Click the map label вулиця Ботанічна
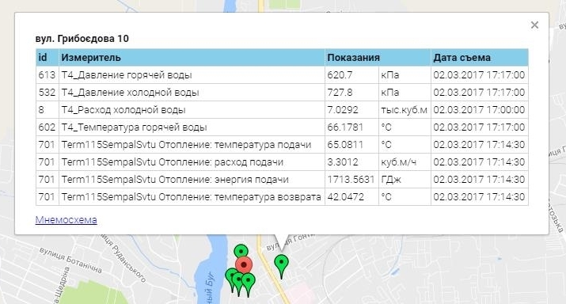566x304 pixels. pyautogui.click(x=70, y=260)
